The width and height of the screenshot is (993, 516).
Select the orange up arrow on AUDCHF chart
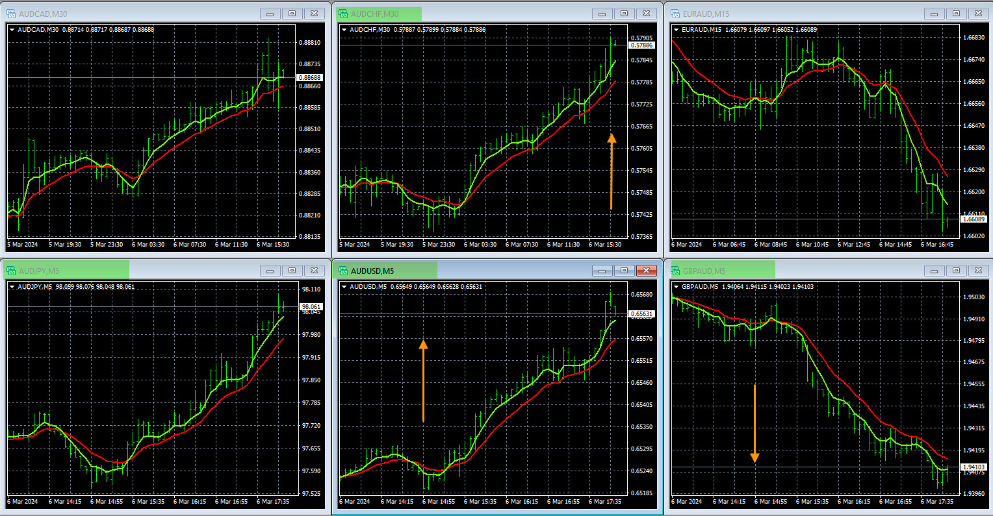coord(611,172)
